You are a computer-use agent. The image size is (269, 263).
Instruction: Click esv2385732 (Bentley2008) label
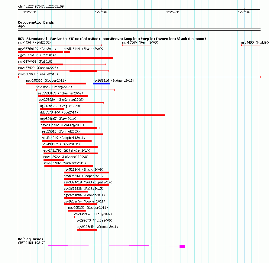[62, 125]
